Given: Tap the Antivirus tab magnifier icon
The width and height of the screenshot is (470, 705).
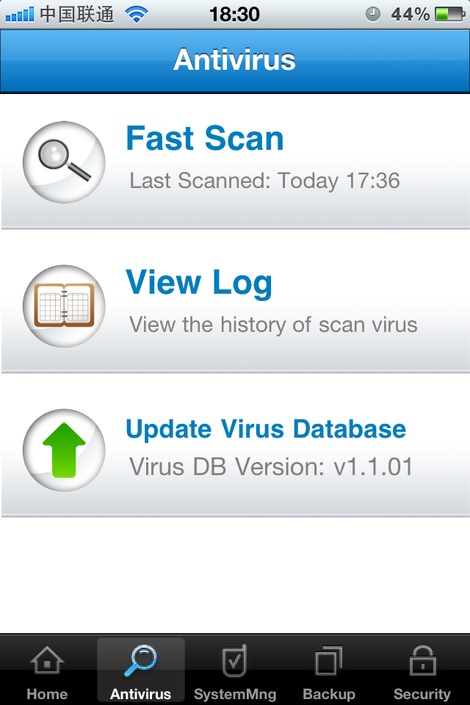Looking at the screenshot, I should click(x=141, y=660).
